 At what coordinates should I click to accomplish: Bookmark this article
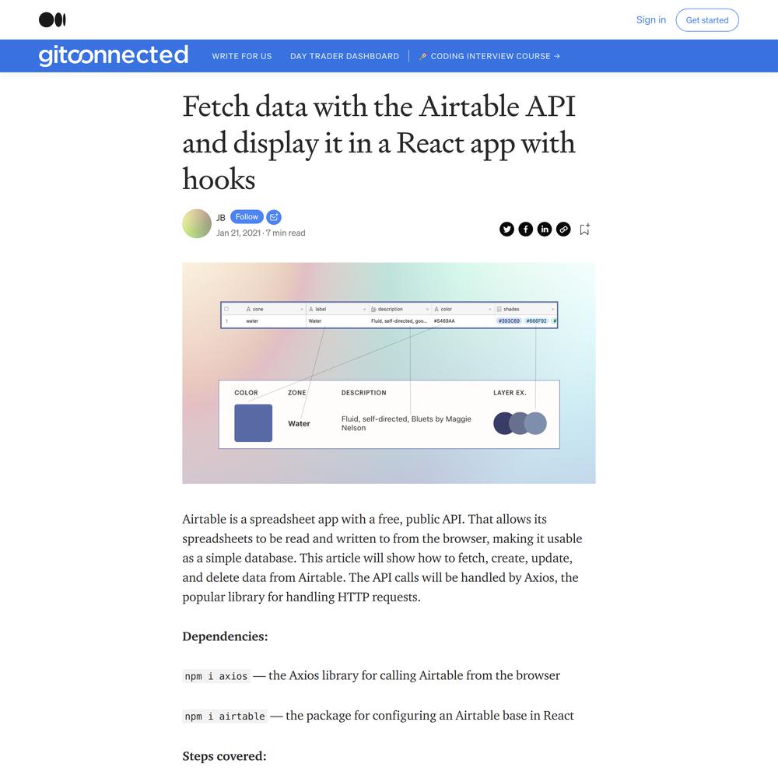click(x=584, y=229)
